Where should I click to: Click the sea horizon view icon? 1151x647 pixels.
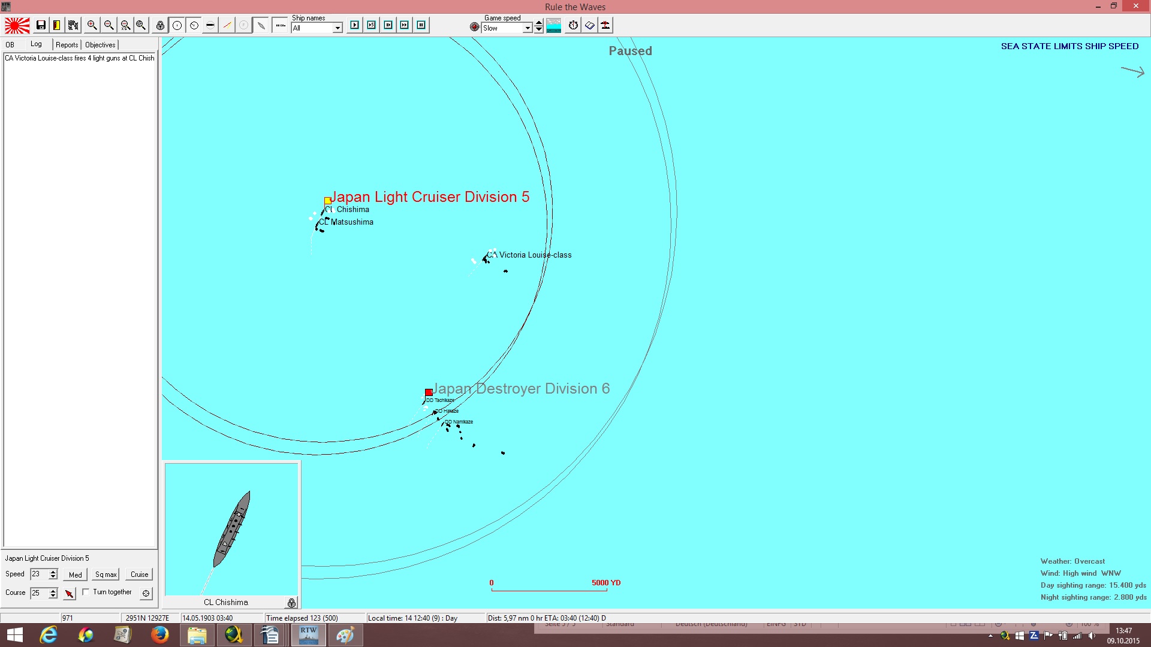[554, 25]
